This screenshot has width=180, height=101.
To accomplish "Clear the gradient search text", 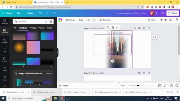I will [46, 22].
